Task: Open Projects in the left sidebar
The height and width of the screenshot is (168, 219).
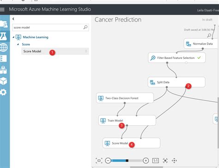Action: click(4, 24)
